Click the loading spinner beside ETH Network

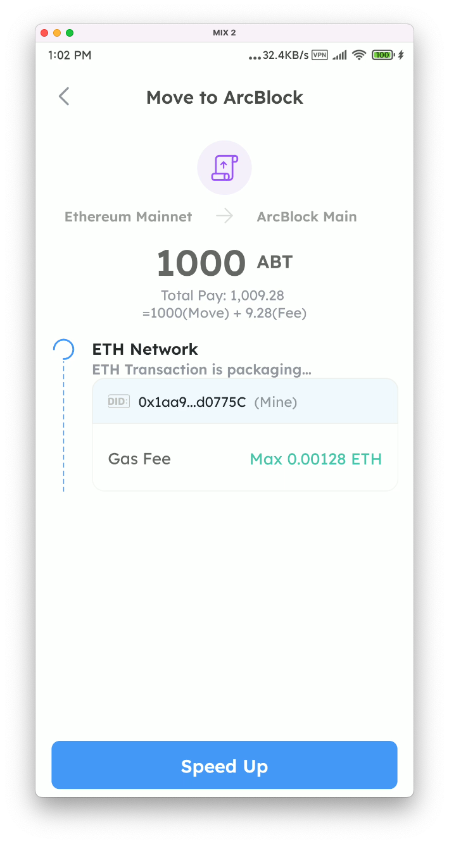(64, 349)
